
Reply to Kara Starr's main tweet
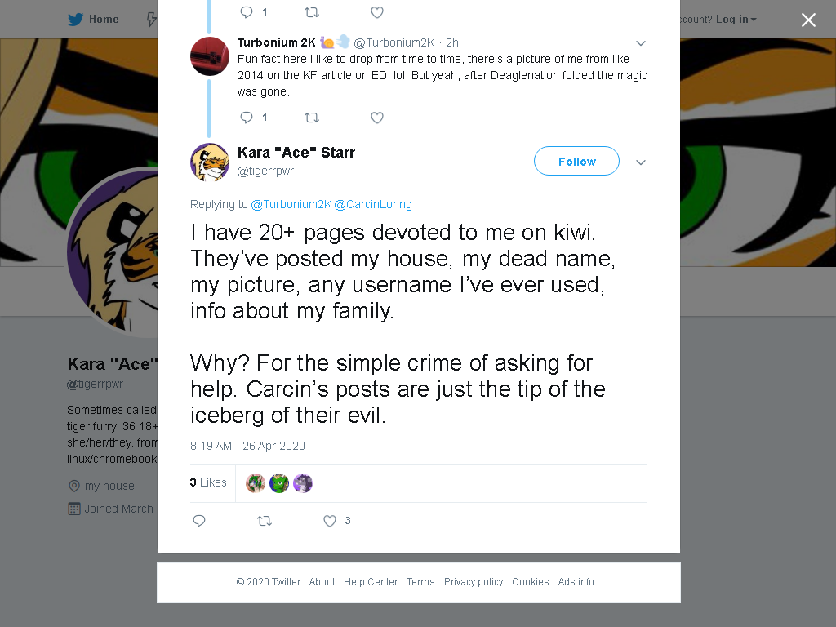point(199,521)
